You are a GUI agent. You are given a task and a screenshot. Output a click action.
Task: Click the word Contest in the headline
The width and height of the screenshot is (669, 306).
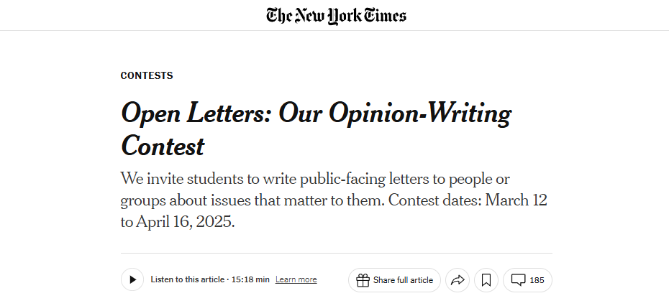[x=163, y=146]
